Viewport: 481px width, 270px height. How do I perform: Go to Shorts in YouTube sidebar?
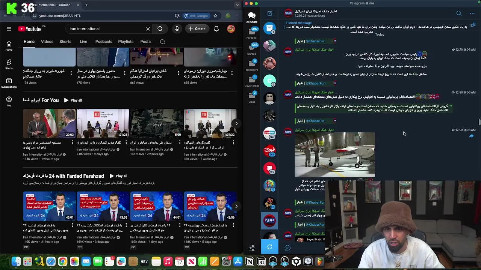point(9,64)
